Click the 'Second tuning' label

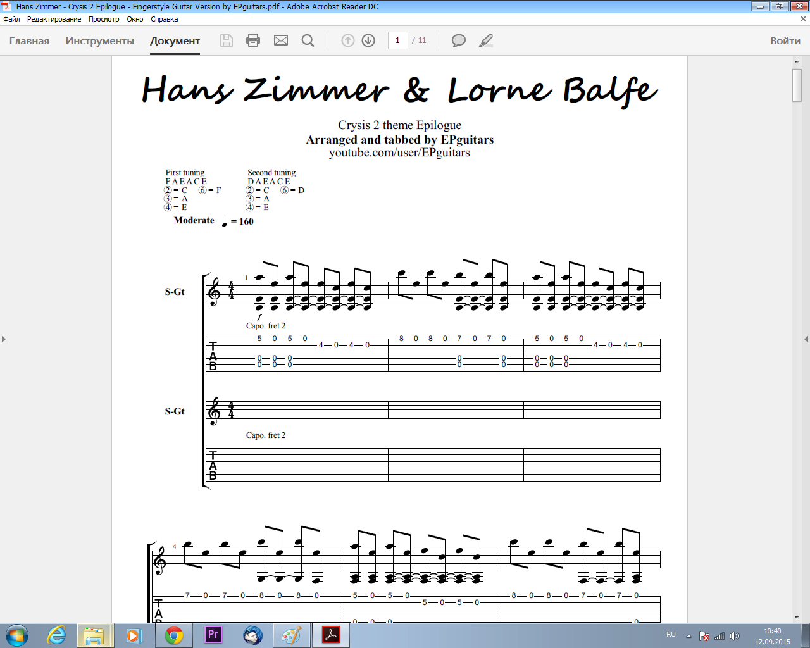[271, 172]
